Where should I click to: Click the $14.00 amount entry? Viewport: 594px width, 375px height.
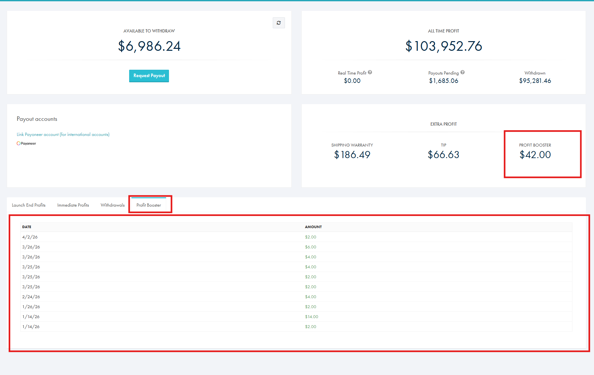pos(311,317)
